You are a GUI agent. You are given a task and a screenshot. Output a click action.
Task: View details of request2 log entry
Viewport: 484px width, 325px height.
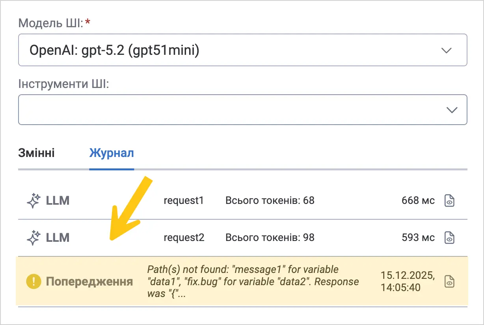click(x=449, y=237)
